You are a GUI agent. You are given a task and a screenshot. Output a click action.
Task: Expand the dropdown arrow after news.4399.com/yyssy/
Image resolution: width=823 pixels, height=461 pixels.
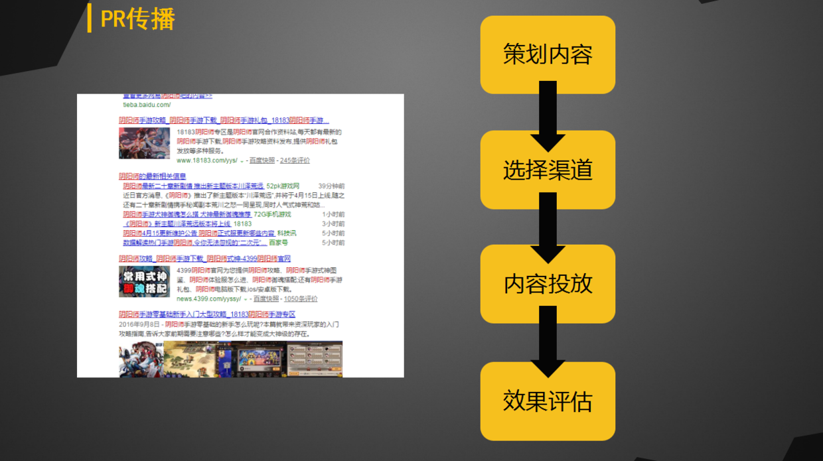point(245,299)
